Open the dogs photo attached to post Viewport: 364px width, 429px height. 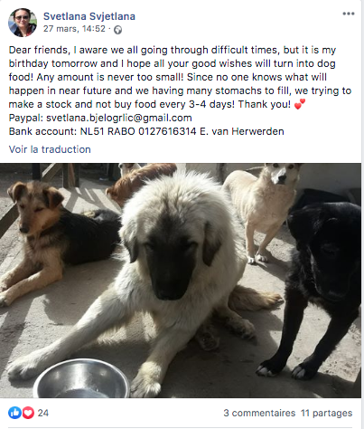coord(181,281)
